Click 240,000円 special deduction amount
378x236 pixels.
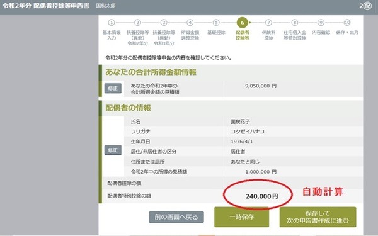262,196
